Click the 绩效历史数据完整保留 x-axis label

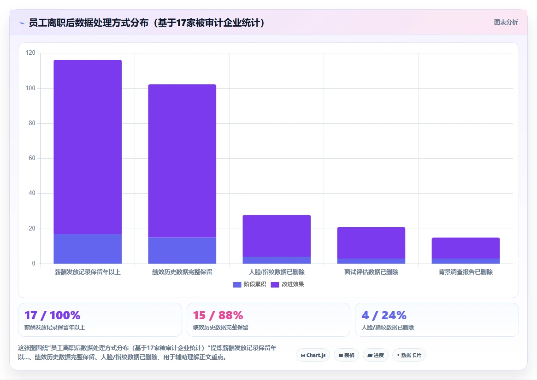tap(182, 272)
